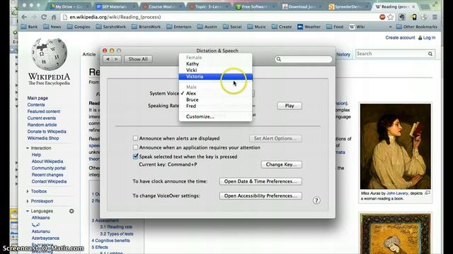The width and height of the screenshot is (453, 254).
Task: Collapse the Interaction sidebar section
Action: pyautogui.click(x=28, y=148)
